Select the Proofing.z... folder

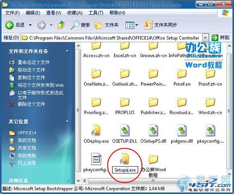coord(96,106)
